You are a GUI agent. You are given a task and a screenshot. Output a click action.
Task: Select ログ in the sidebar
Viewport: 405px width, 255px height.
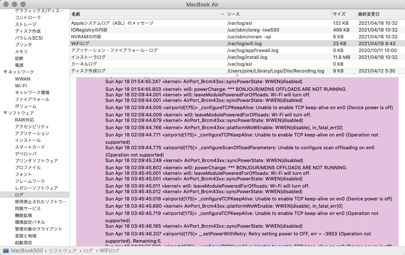click(19, 195)
